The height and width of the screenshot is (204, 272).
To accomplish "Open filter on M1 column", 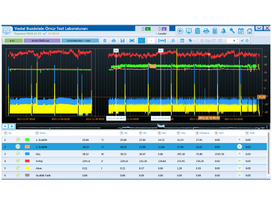I will click(122, 133).
